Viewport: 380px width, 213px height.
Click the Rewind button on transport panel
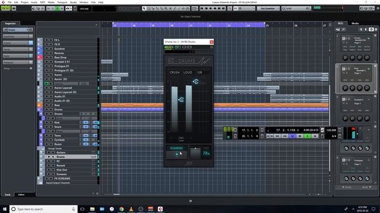tap(278, 136)
